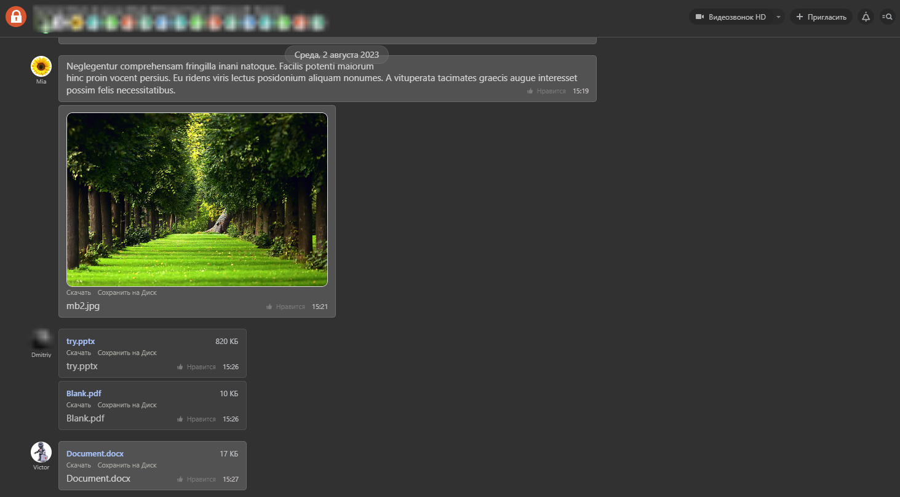Open the forest image mb2.jpg preview
The image size is (900, 497).
[x=197, y=200]
